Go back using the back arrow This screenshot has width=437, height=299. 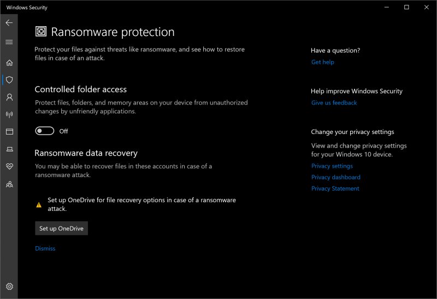tap(9, 23)
